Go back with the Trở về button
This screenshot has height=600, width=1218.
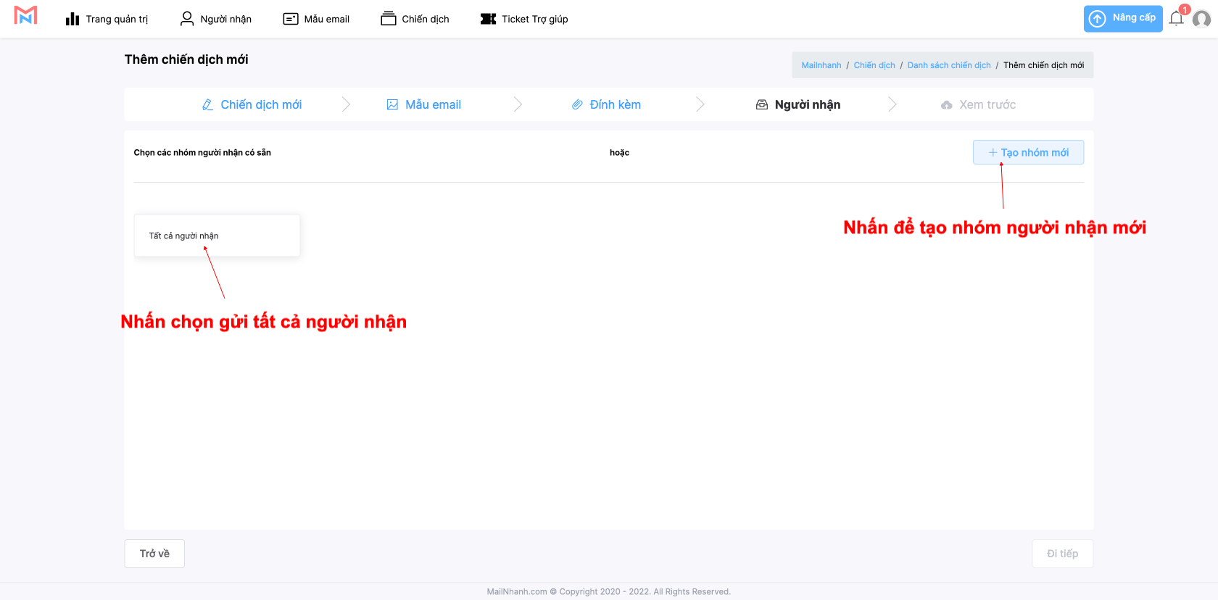[154, 554]
